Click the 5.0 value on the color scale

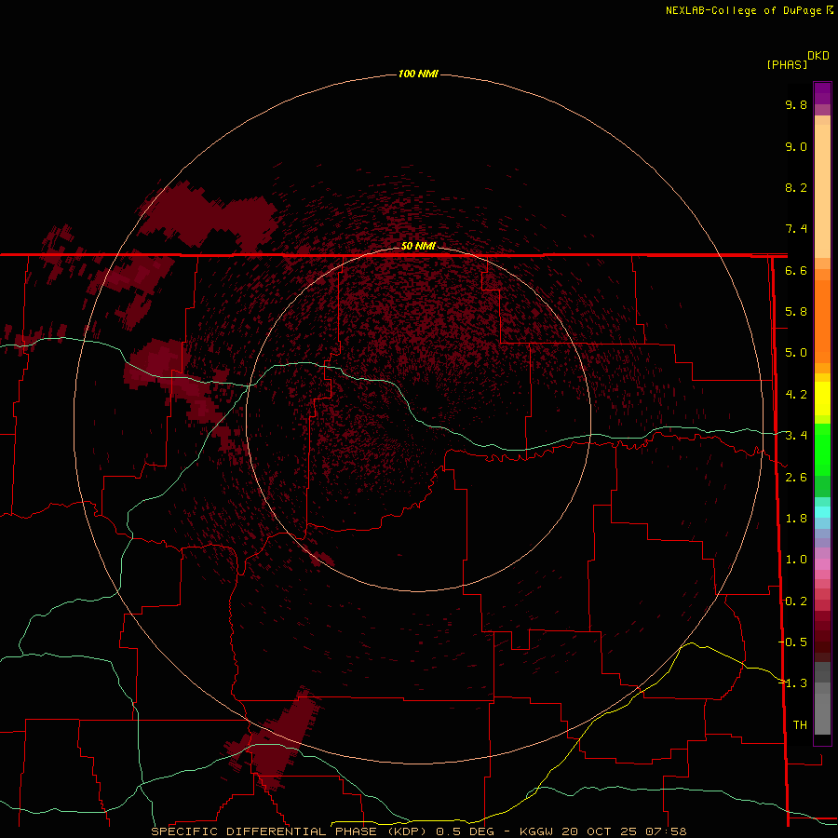click(x=796, y=353)
